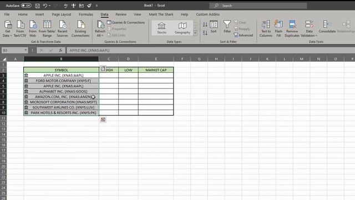Open the View tab
The image size is (355, 200).
click(x=138, y=14)
